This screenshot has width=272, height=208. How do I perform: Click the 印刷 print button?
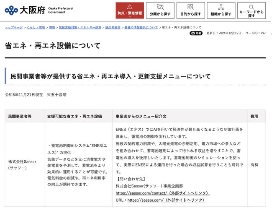pos(196,33)
